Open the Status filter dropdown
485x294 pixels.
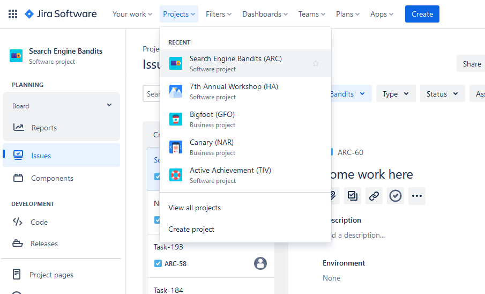[x=442, y=93]
